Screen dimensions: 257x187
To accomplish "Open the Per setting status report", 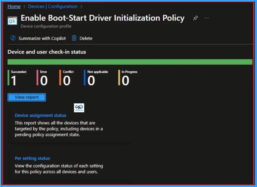I will 32,158.
